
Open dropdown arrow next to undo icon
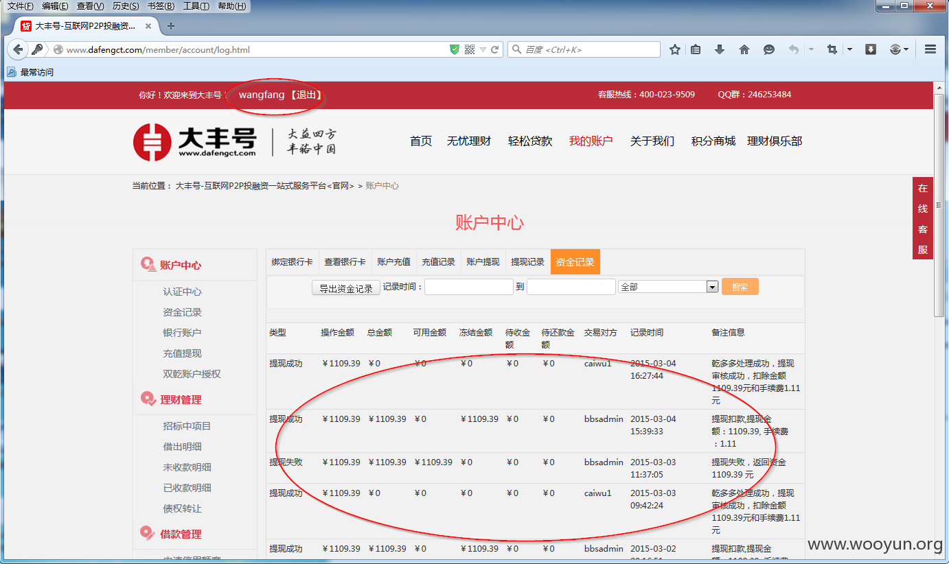coord(811,49)
